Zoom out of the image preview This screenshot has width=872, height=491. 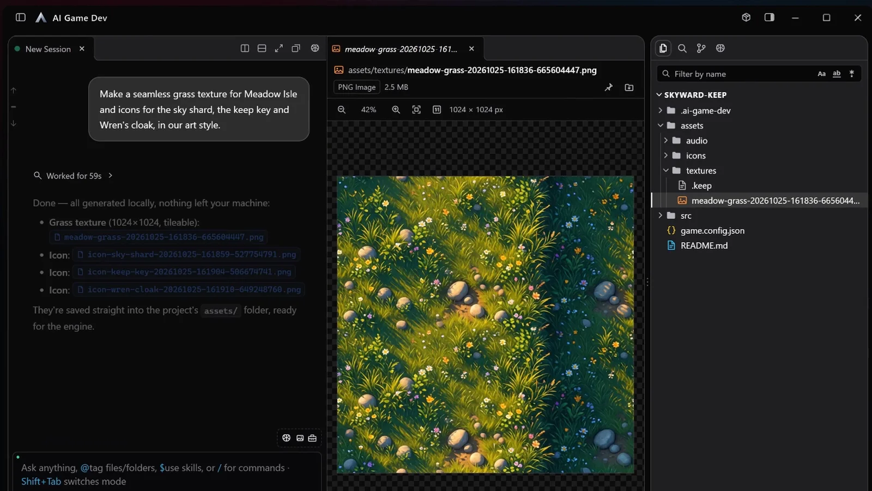(342, 110)
